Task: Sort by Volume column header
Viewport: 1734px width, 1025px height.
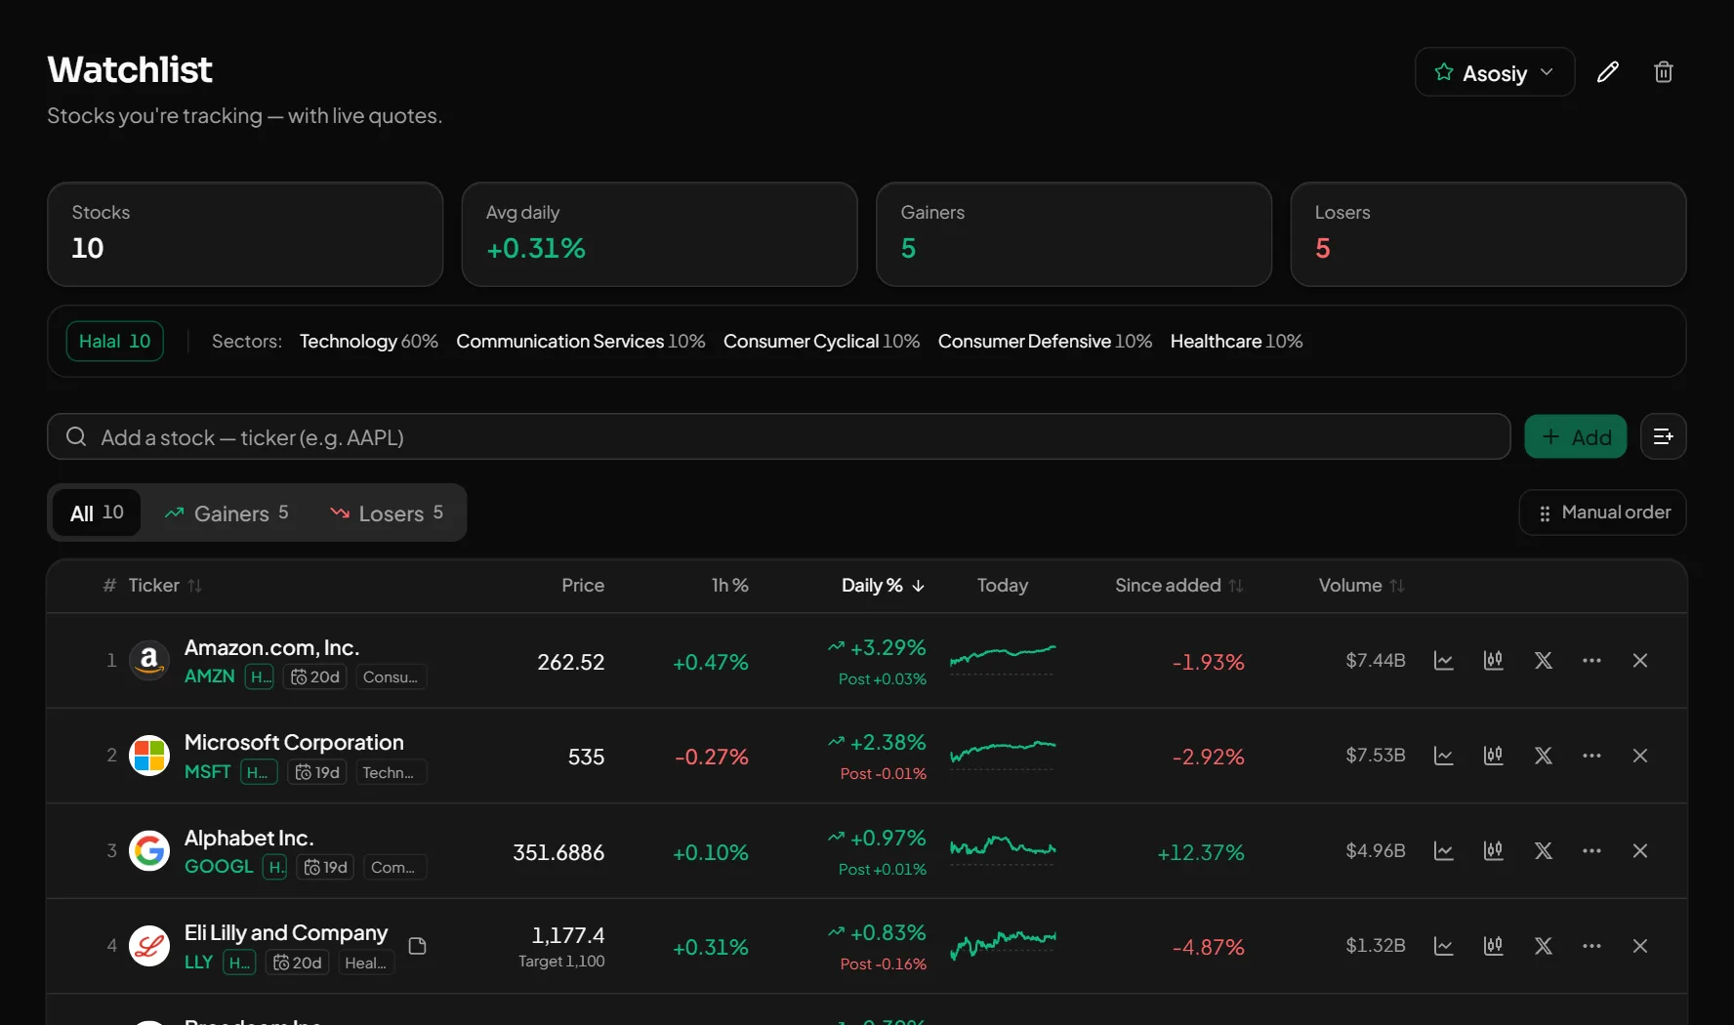Action: point(1361,586)
